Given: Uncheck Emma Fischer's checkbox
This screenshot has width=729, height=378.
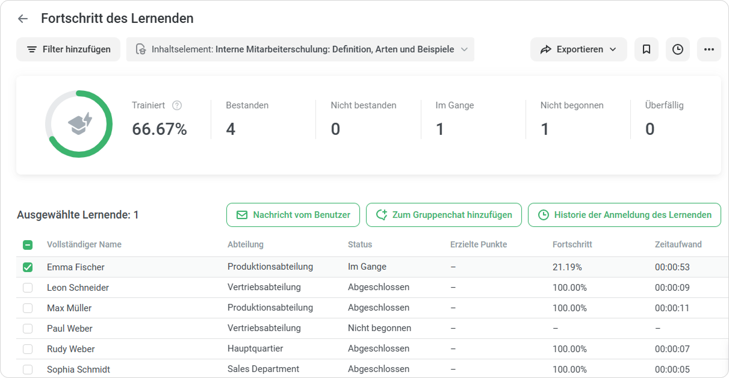Looking at the screenshot, I should [28, 267].
